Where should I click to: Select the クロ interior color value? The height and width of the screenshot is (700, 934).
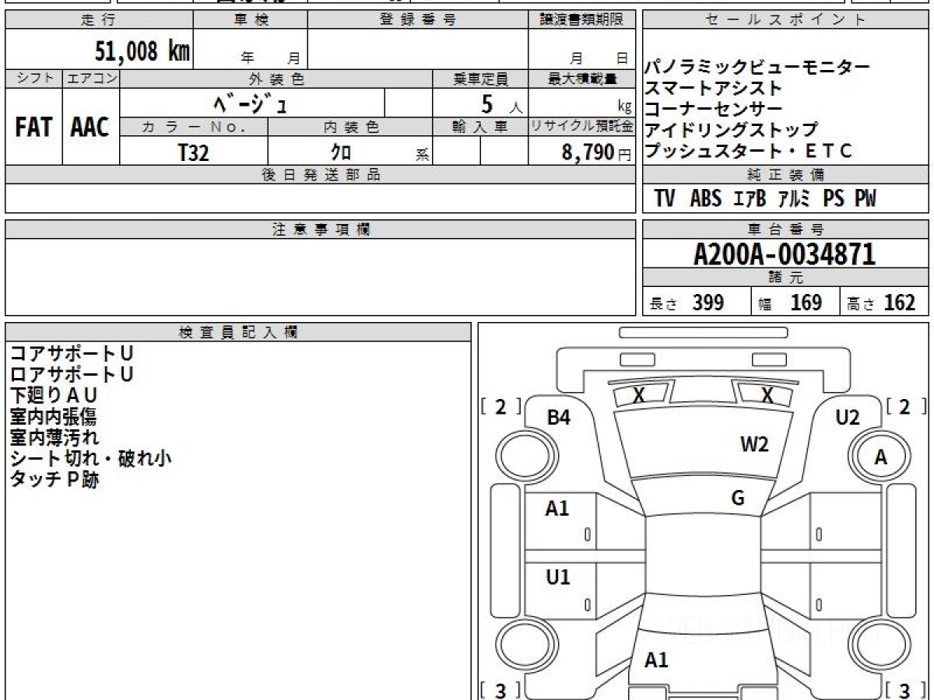340,152
